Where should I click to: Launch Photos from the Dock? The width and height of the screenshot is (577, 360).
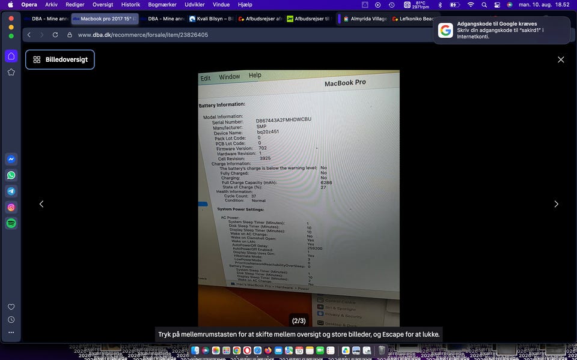216,350
